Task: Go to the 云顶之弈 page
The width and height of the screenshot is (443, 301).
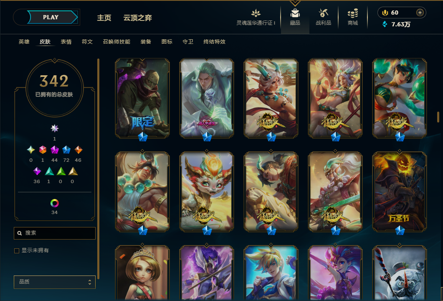Action: coord(138,18)
